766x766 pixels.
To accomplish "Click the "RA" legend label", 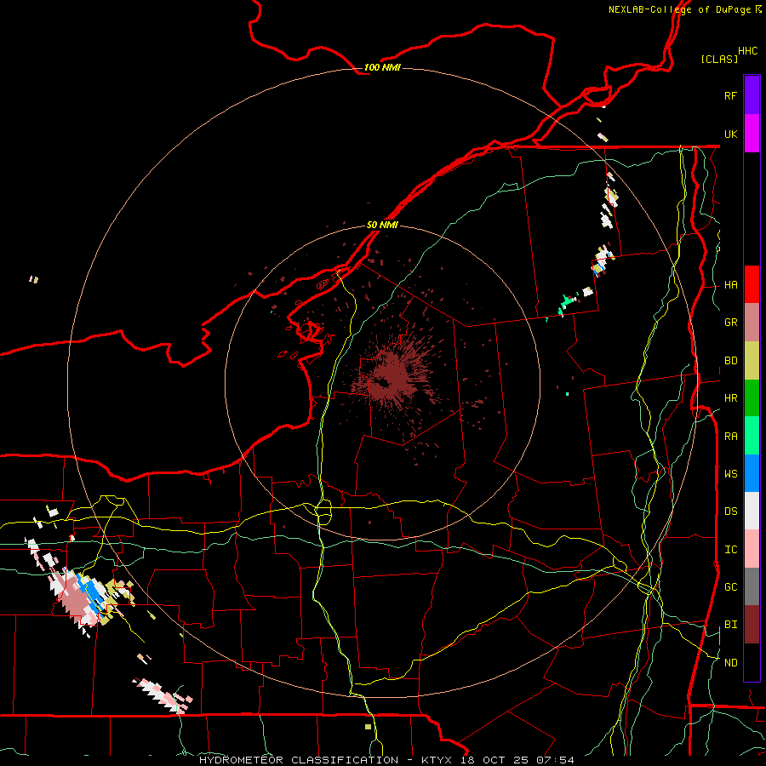I will [731, 437].
